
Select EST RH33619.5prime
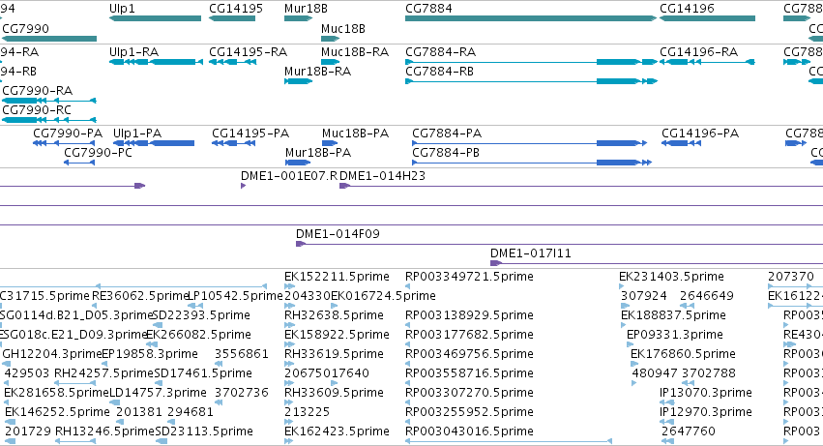[x=334, y=354]
